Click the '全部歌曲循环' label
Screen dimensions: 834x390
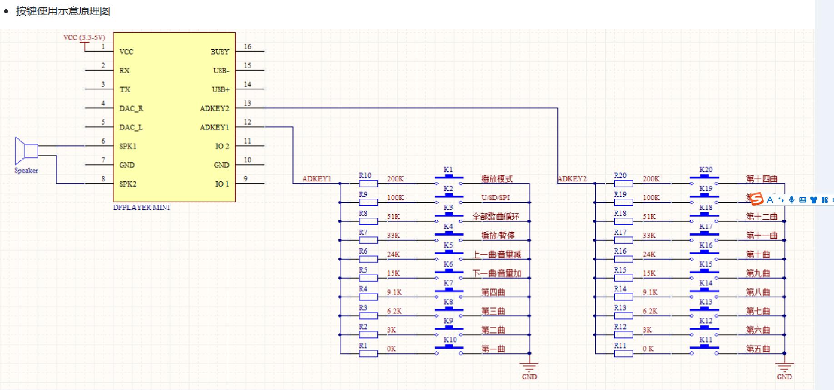(x=495, y=217)
